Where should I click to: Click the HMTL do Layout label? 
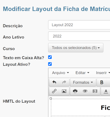[x=19, y=101]
